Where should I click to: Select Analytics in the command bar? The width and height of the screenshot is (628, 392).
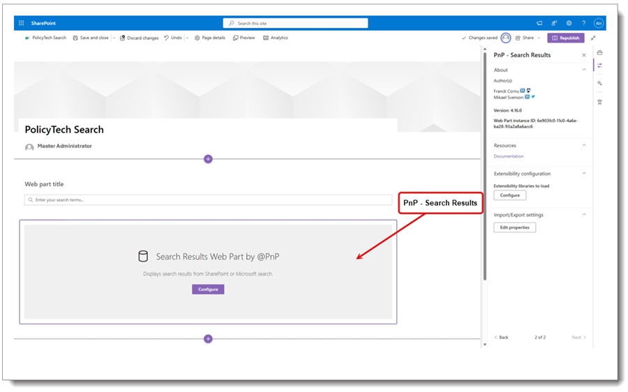pyautogui.click(x=276, y=38)
